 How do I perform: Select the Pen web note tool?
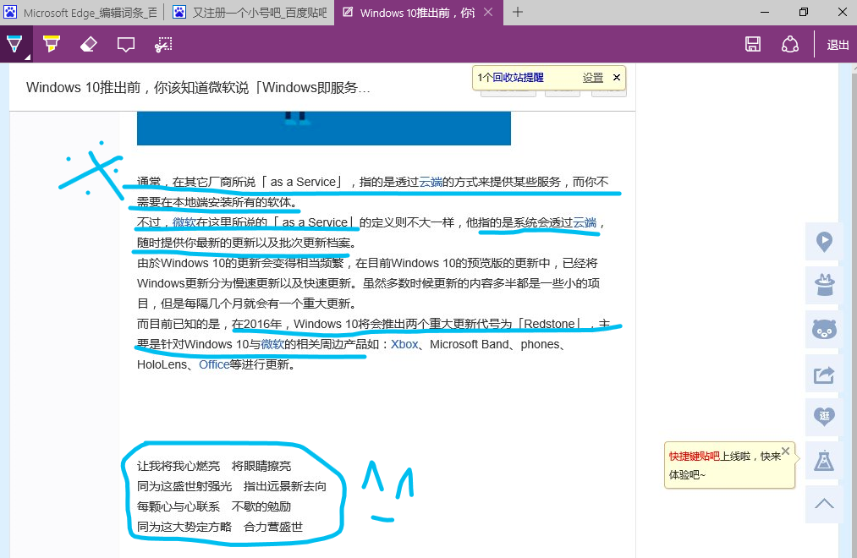[x=14, y=44]
